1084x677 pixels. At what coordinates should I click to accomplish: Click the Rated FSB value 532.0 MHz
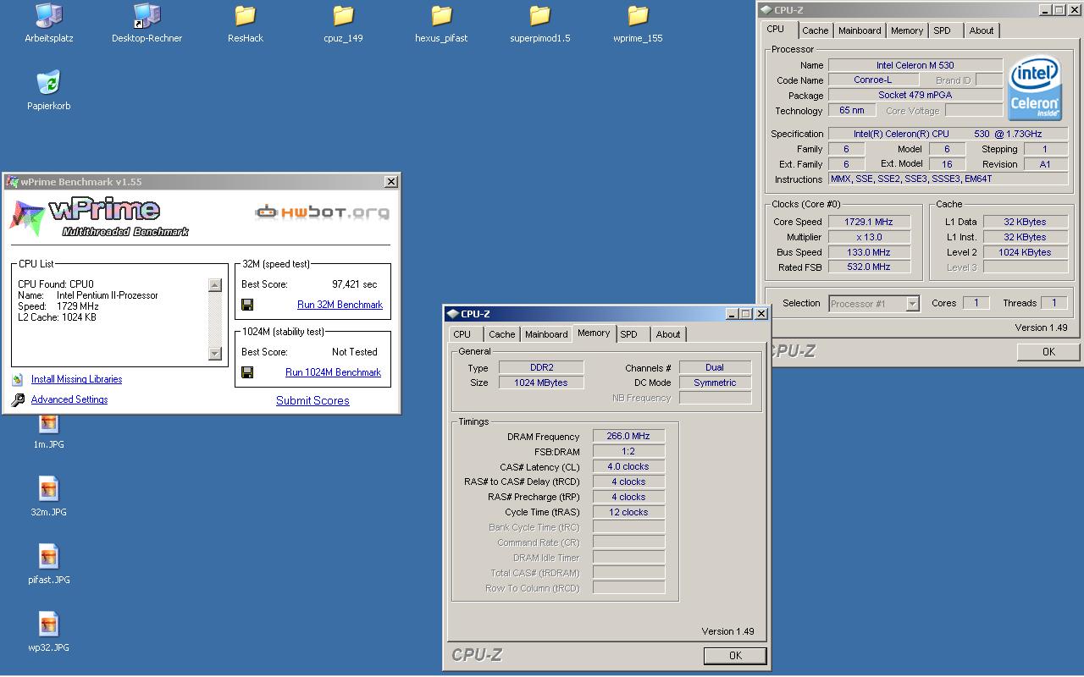868,267
